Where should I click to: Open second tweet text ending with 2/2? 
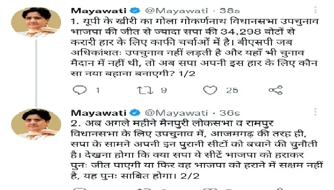point(197,150)
